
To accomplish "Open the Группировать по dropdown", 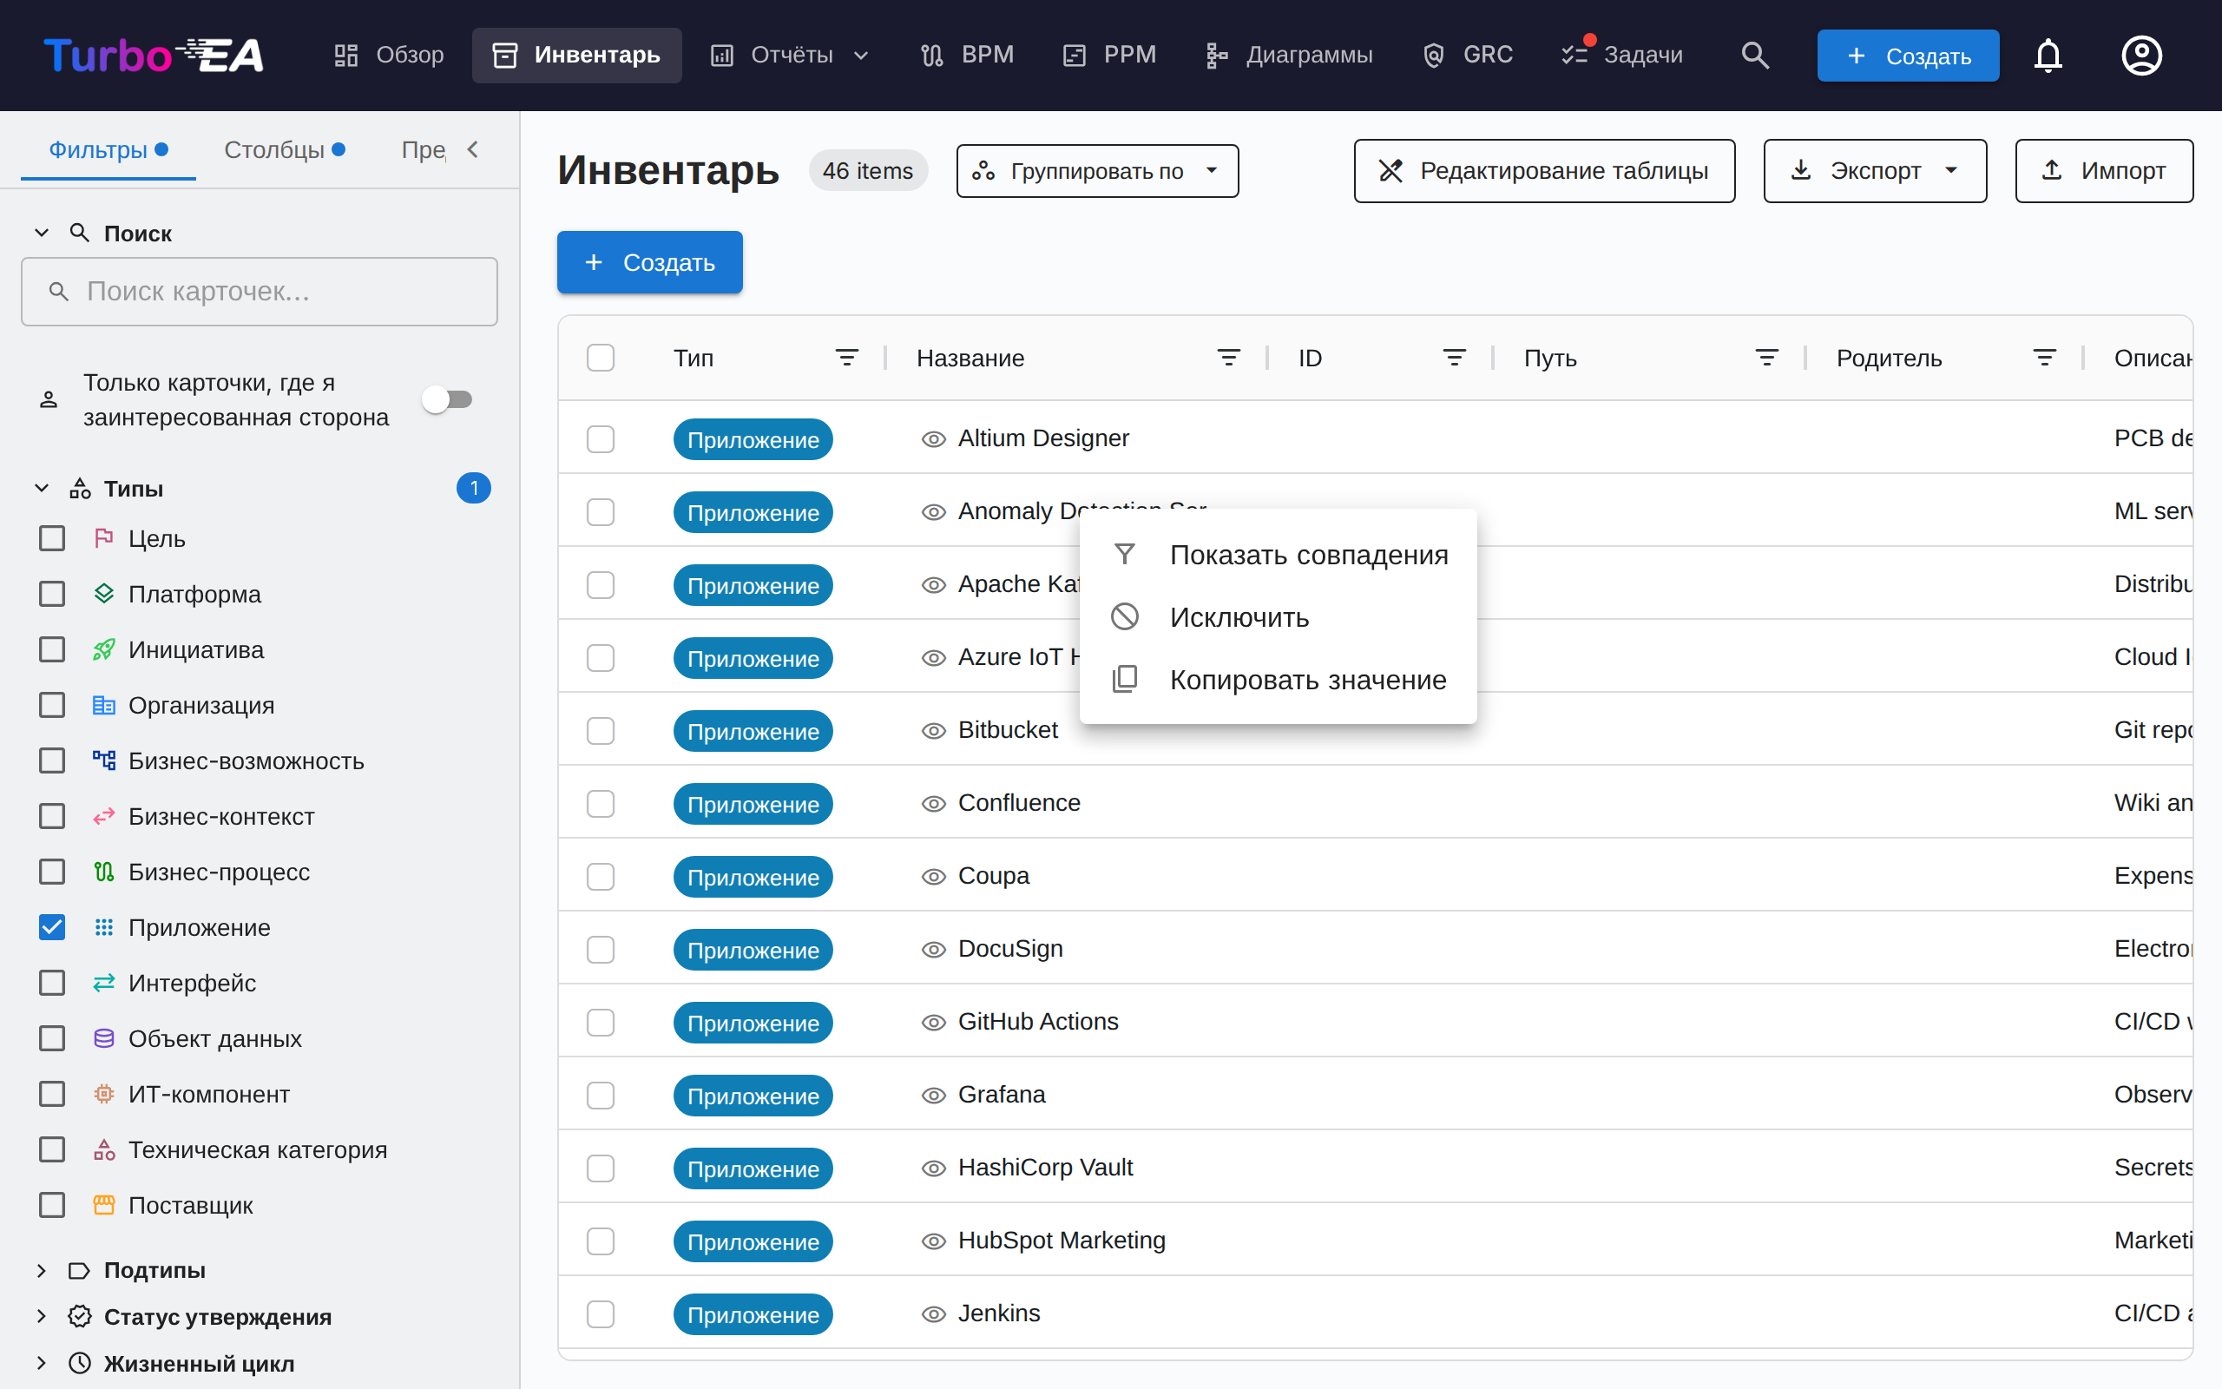I will click(x=1097, y=171).
